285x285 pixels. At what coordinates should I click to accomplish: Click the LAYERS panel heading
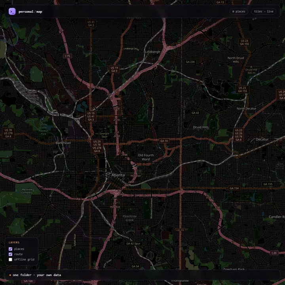(x=14, y=242)
